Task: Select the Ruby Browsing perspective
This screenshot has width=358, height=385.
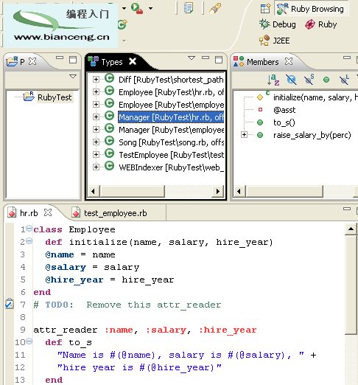Action: 311,9
